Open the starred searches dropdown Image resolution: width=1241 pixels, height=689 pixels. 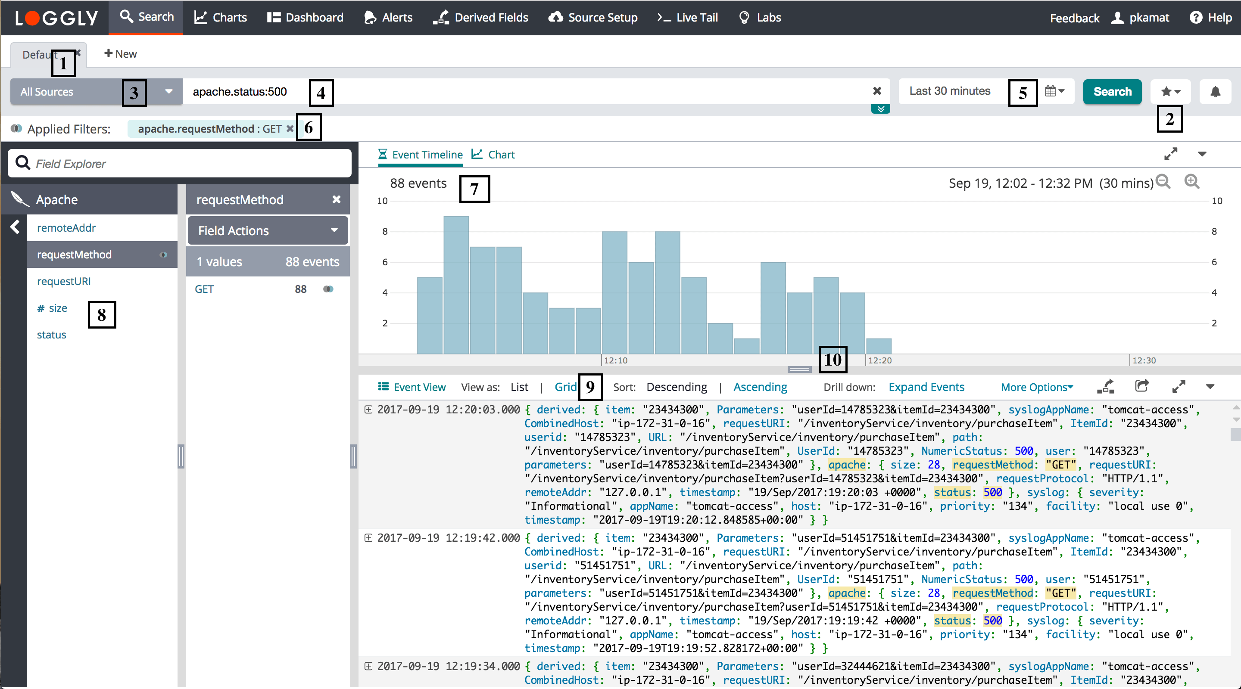click(1170, 91)
